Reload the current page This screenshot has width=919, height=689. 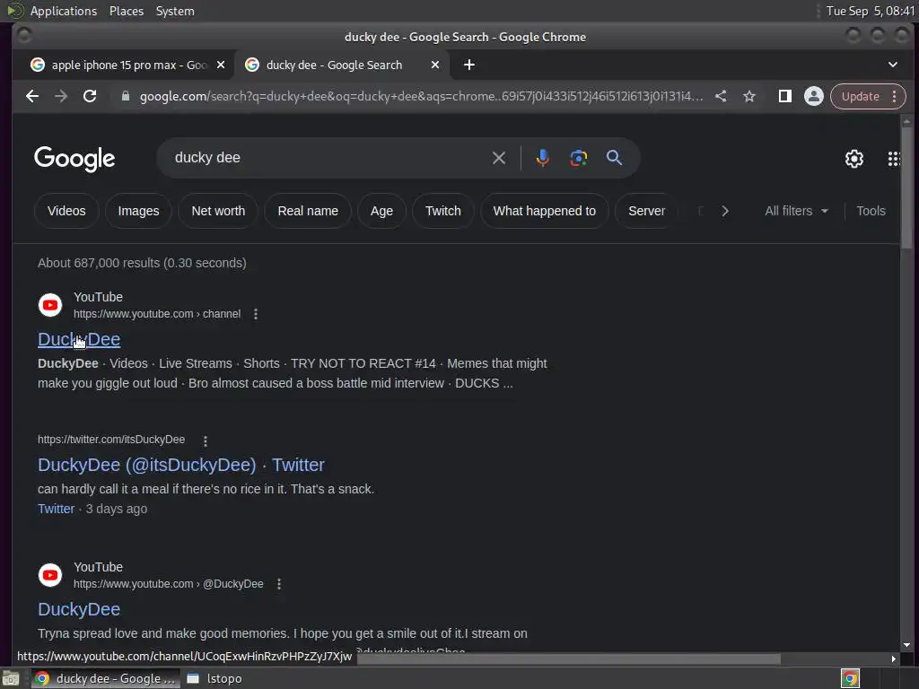[x=90, y=96]
